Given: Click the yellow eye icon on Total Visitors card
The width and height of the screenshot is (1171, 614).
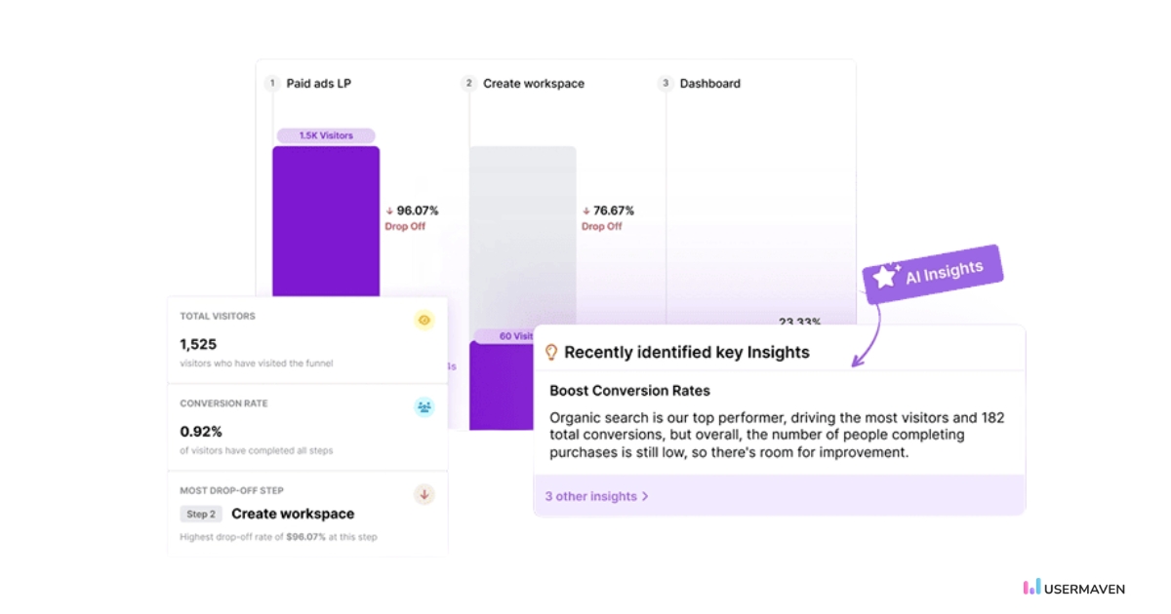Looking at the screenshot, I should [424, 320].
